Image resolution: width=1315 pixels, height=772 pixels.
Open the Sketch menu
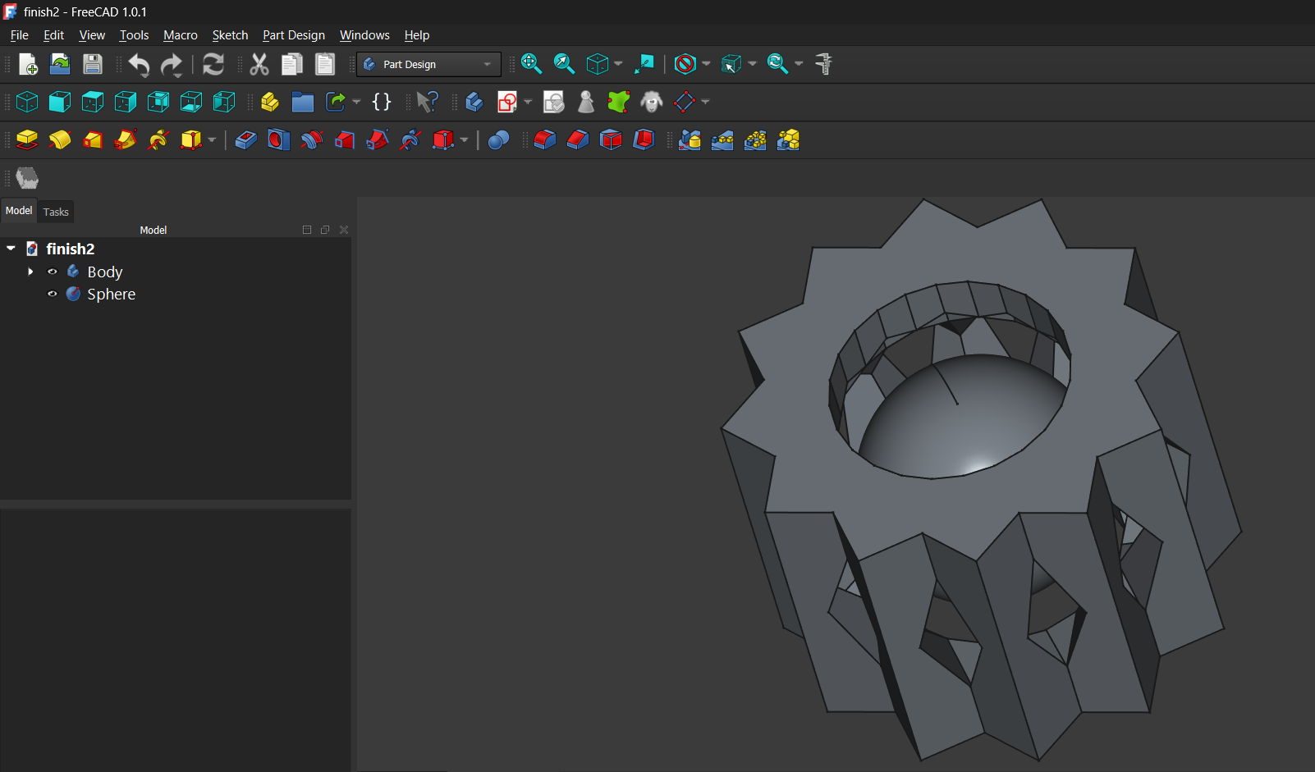(230, 35)
